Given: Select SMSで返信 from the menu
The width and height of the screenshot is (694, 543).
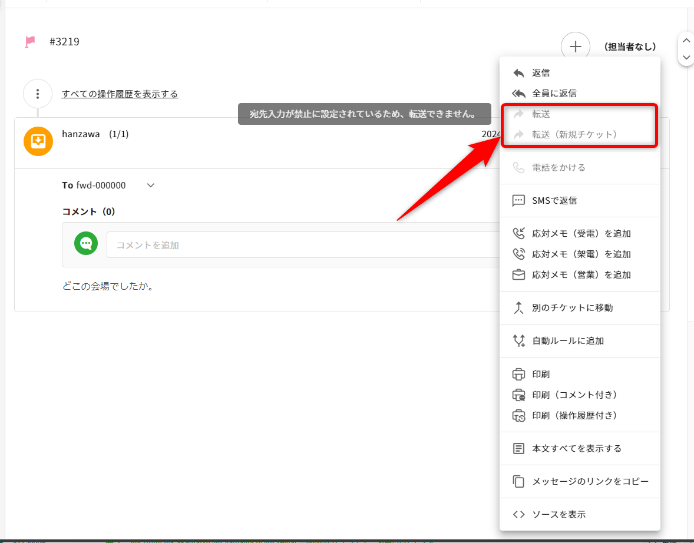Looking at the screenshot, I should point(554,201).
